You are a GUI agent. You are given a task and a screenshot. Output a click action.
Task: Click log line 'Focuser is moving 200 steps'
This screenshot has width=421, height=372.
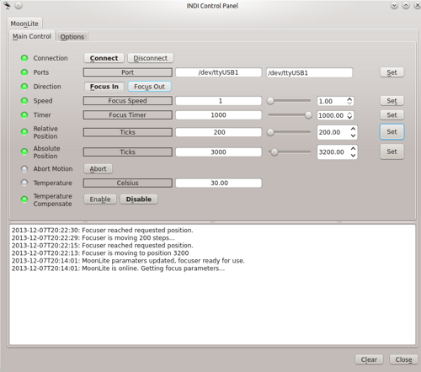pos(93,238)
